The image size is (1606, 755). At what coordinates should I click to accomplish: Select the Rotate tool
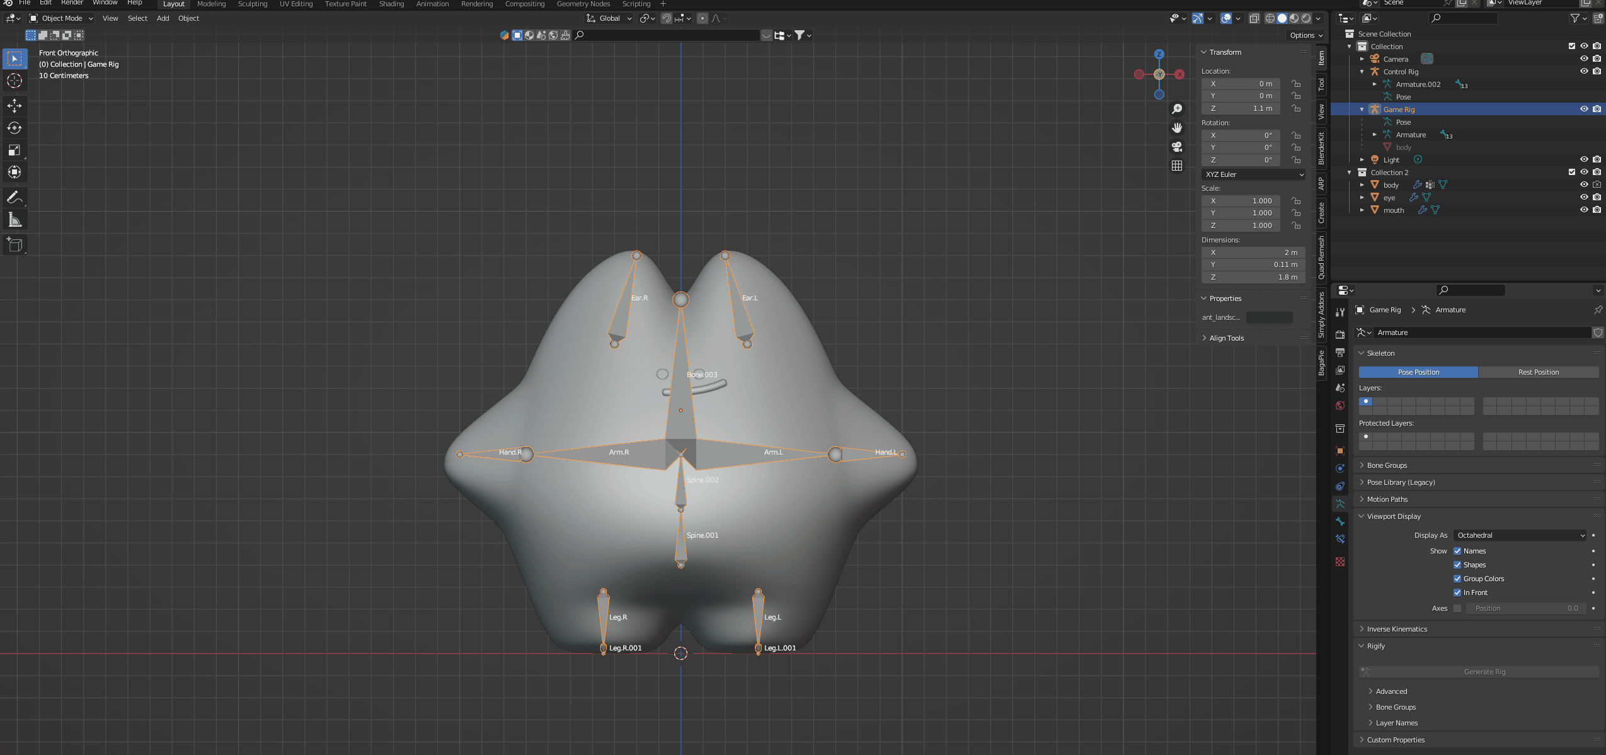14,128
